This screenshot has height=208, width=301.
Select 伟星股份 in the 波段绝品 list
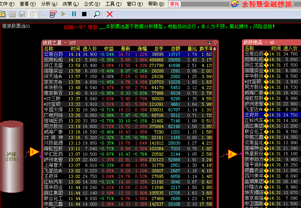coord(272,154)
